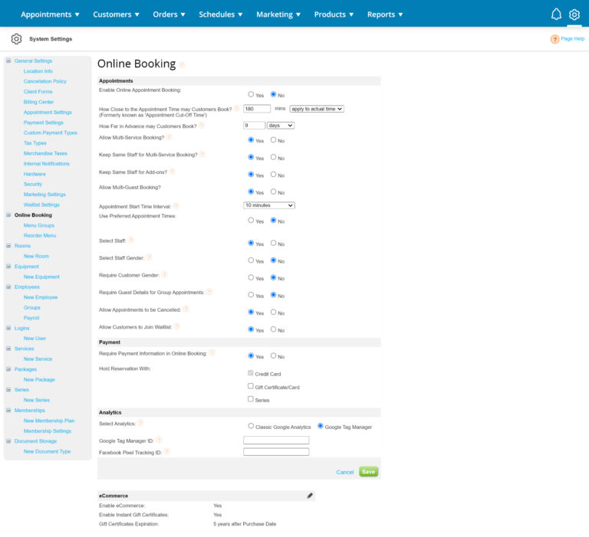Open the Appointment Start Time Interval dropdown

pyautogui.click(x=268, y=205)
